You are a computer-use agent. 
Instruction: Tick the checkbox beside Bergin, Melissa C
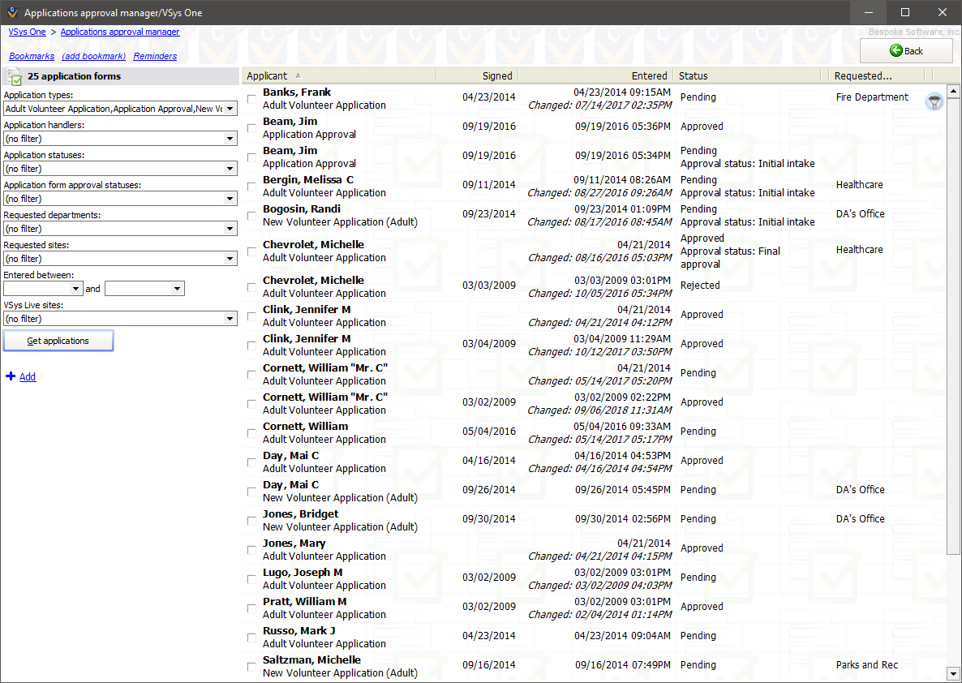coord(251,187)
